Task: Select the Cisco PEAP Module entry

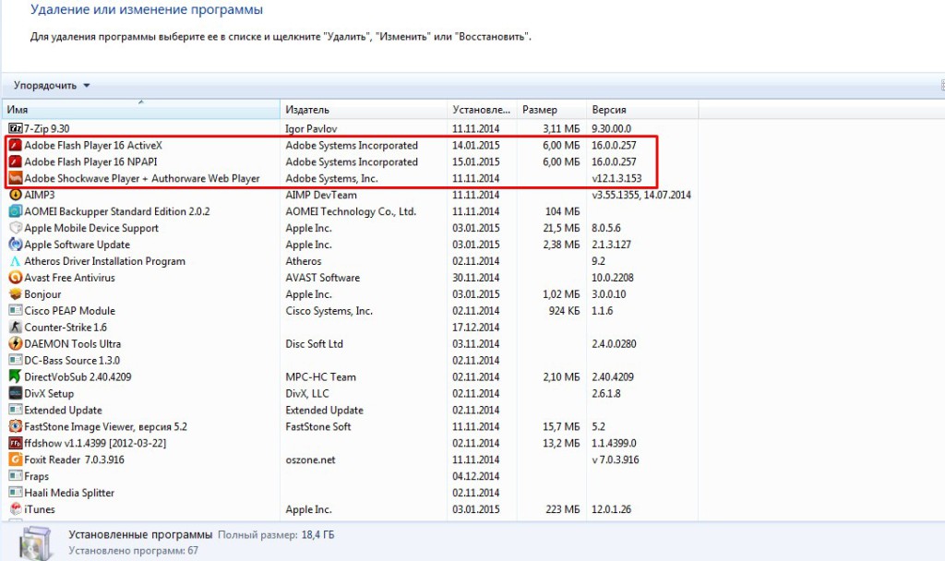Action: tap(69, 311)
